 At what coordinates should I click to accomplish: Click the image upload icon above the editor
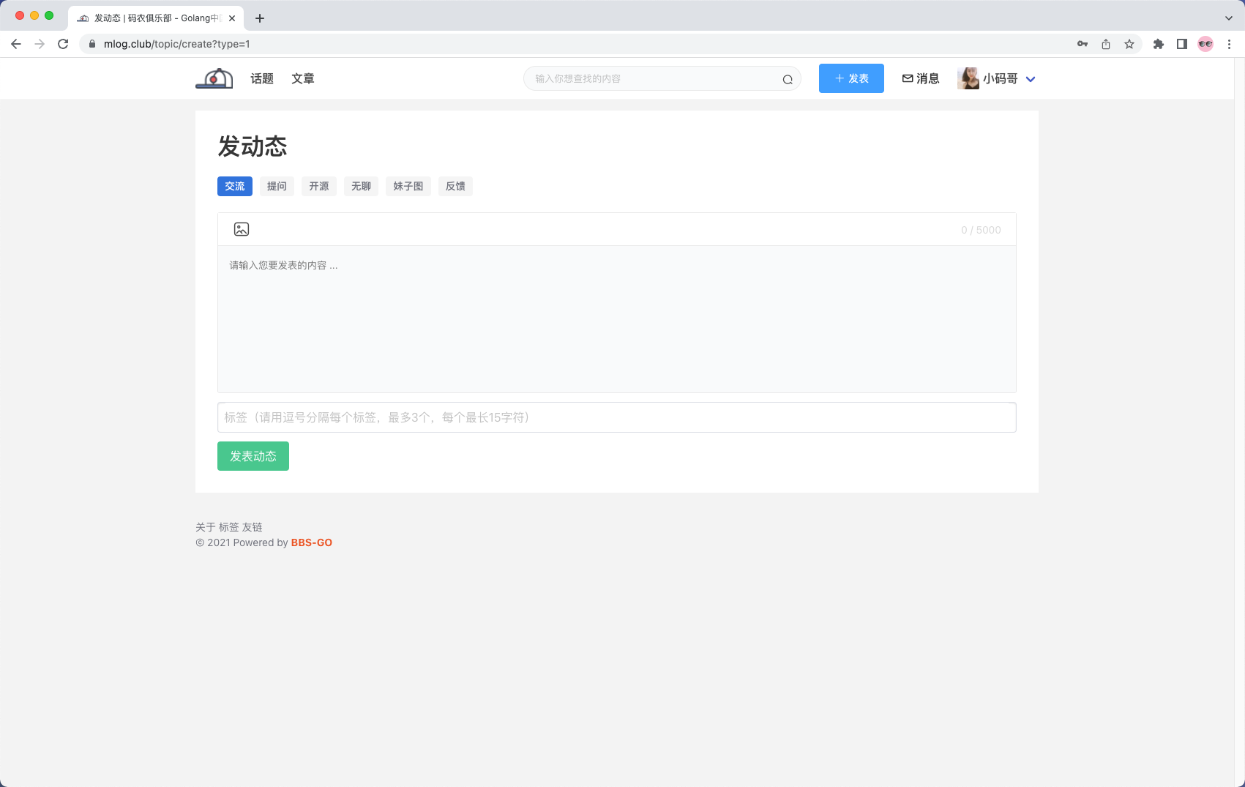point(241,228)
